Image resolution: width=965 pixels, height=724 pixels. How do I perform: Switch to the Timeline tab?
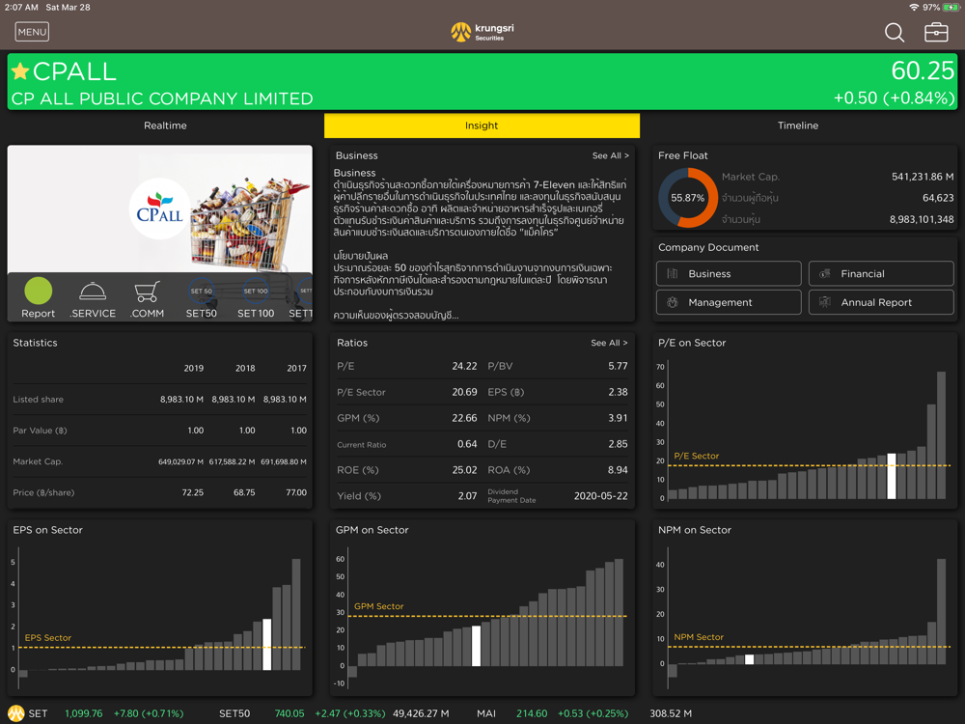(798, 125)
